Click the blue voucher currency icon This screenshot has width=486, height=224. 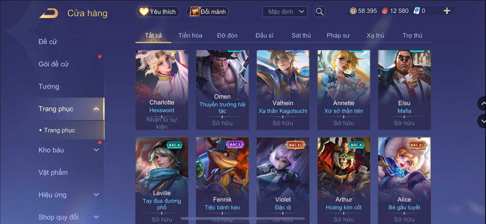point(416,11)
